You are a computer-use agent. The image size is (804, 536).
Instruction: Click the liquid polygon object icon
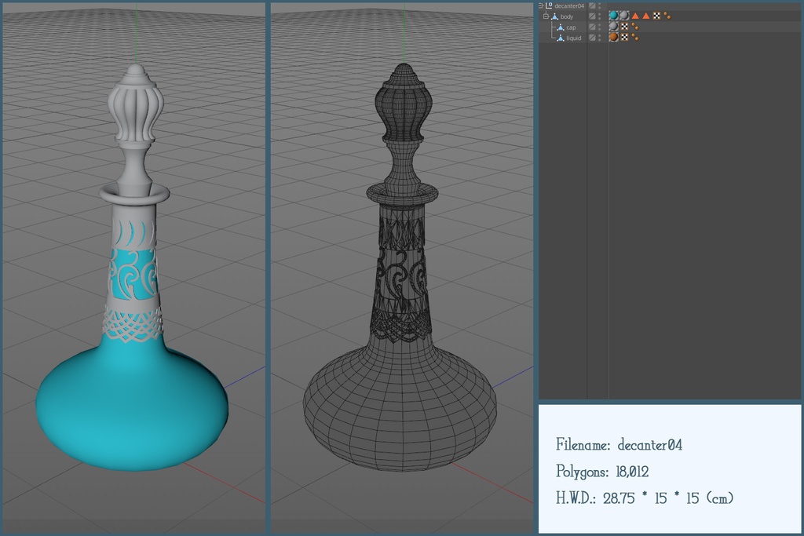point(561,38)
